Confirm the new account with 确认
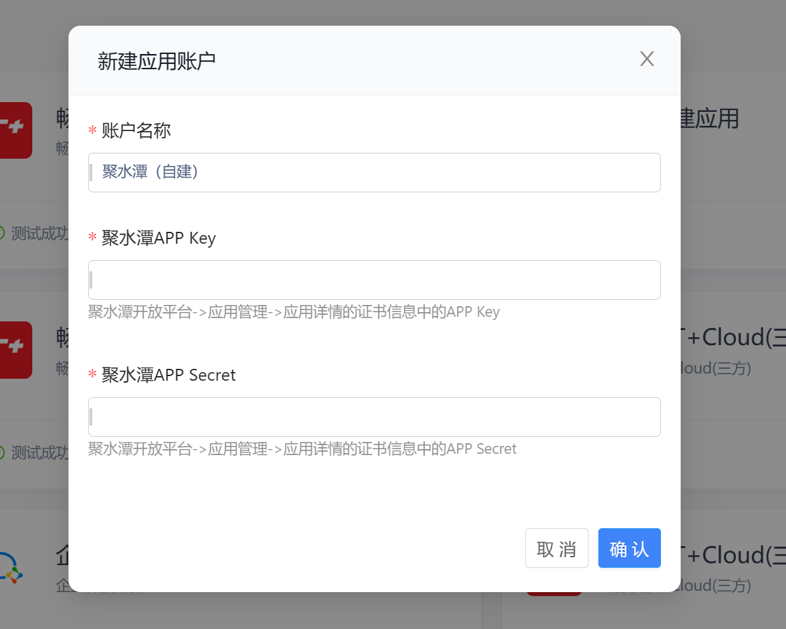 click(x=629, y=548)
